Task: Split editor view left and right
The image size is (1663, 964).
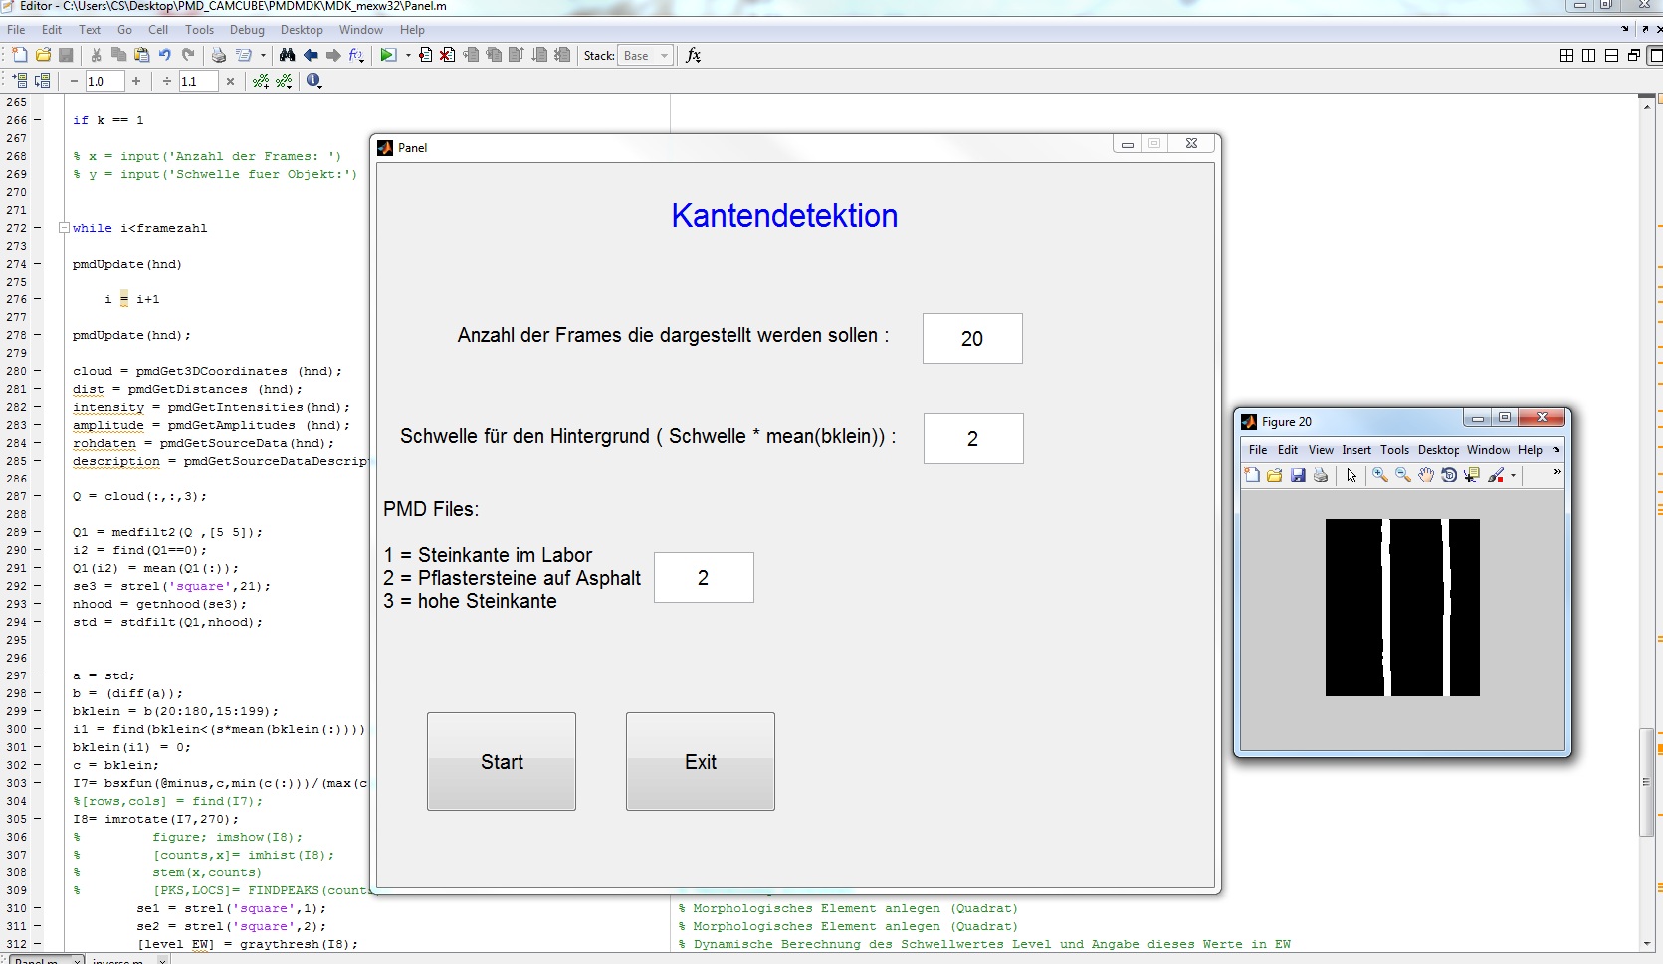Action: pyautogui.click(x=1589, y=56)
